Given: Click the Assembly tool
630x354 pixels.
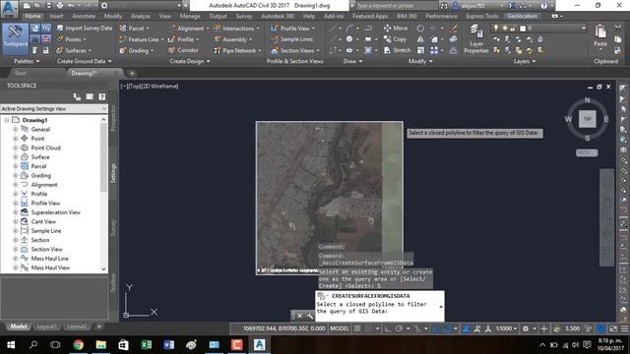Looking at the screenshot, I should [229, 39].
